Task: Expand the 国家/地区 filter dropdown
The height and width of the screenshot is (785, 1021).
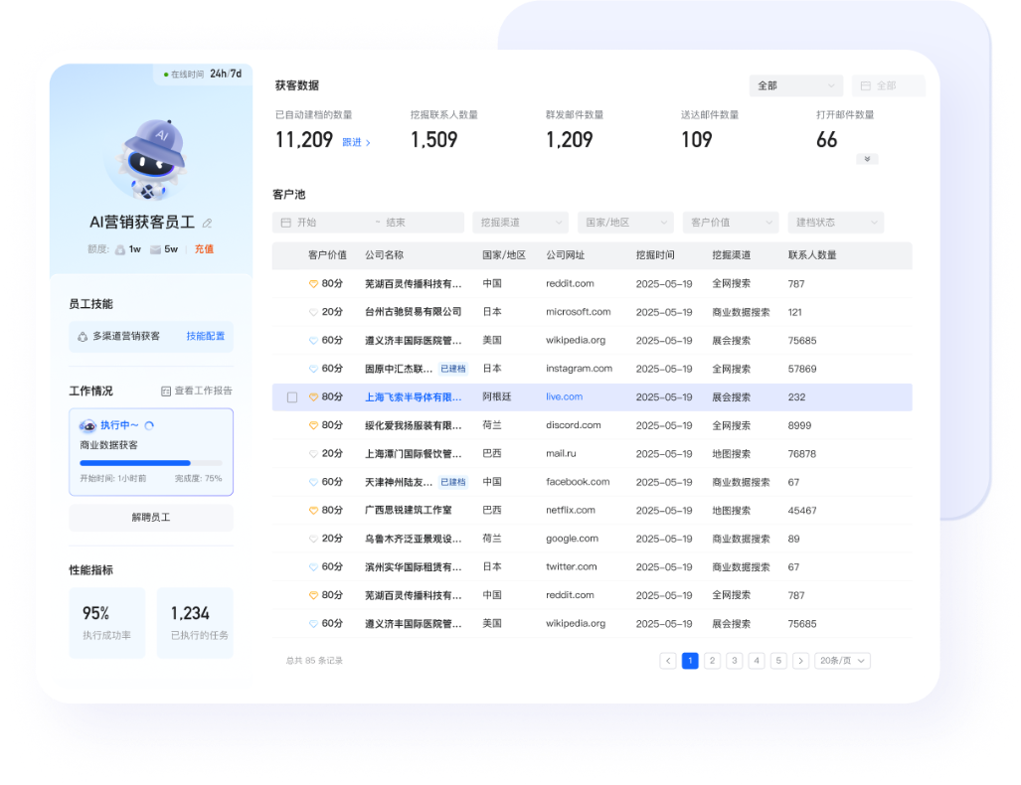Action: click(x=624, y=223)
